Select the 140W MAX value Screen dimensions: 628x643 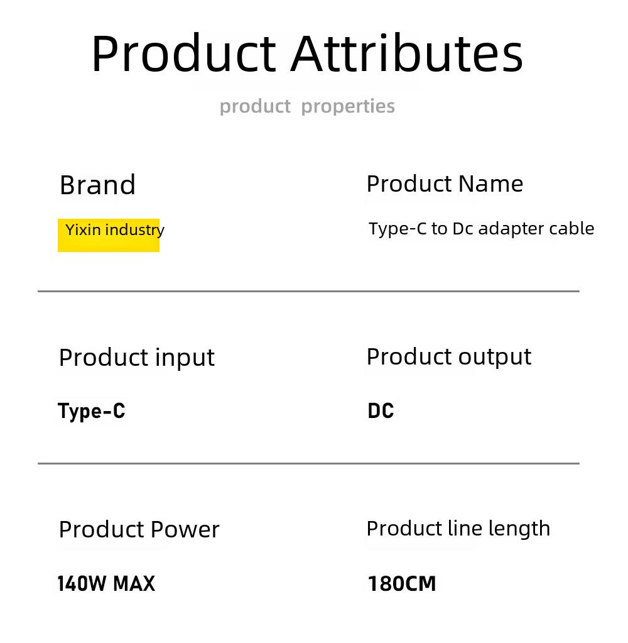coord(106,583)
